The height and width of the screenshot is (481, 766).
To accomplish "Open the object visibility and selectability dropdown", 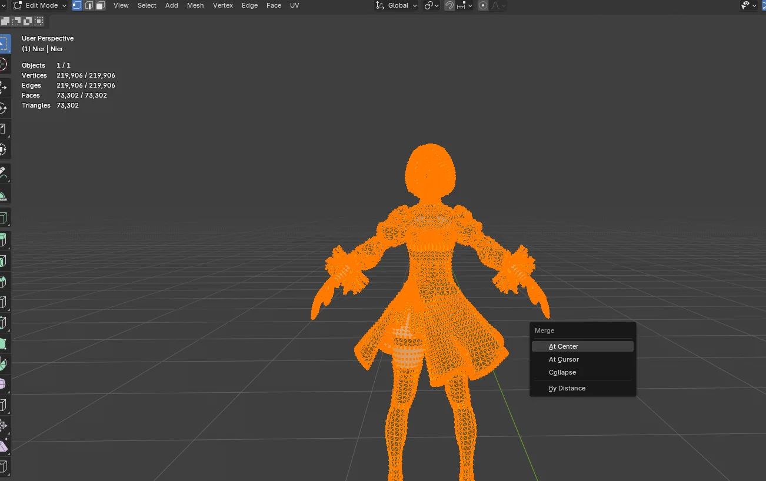I will click(x=748, y=5).
